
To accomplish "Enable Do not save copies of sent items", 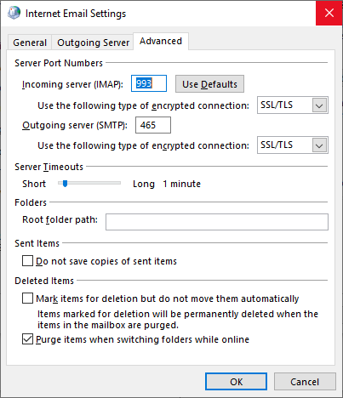I will point(27,261).
